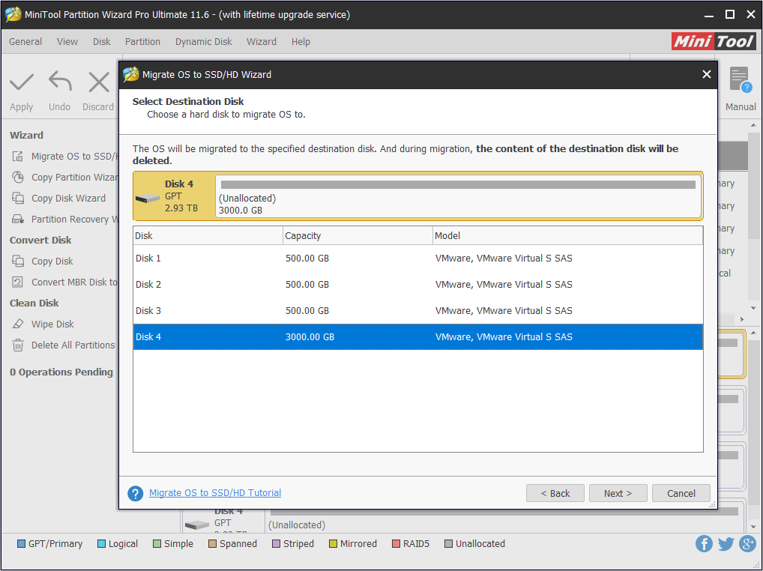Select Disk 2 row in destination list
Screen dimensions: 763x571
click(x=418, y=285)
